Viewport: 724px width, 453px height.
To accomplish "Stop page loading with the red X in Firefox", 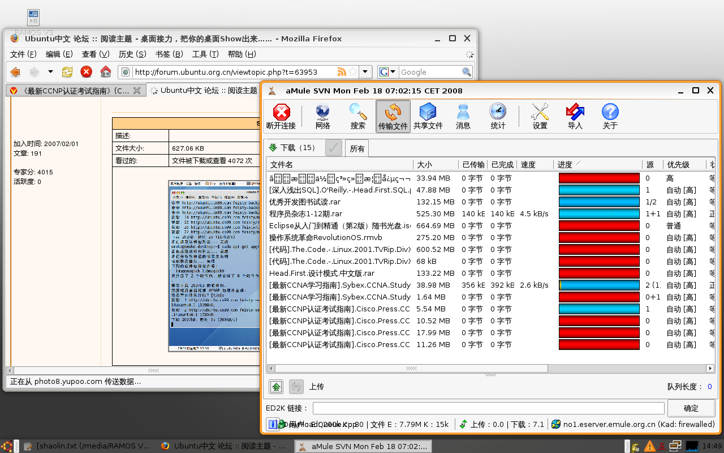I will (86, 72).
